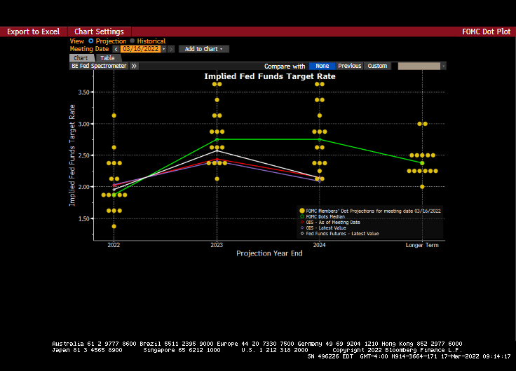Choose Previous in Compare with

[350, 66]
